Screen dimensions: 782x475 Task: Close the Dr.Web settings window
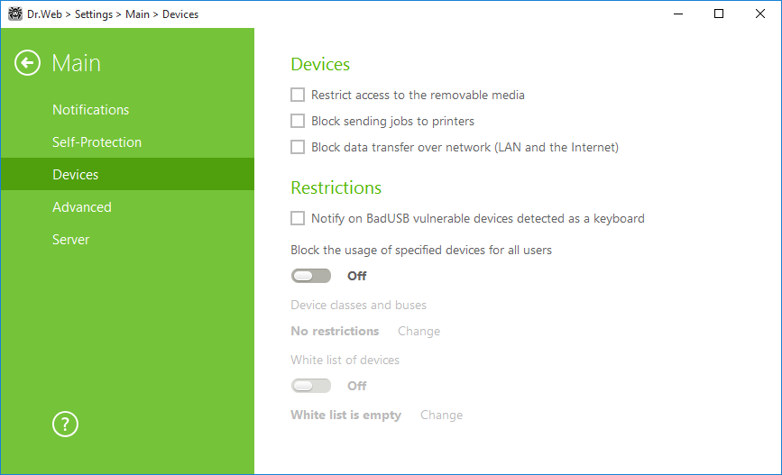pos(760,14)
